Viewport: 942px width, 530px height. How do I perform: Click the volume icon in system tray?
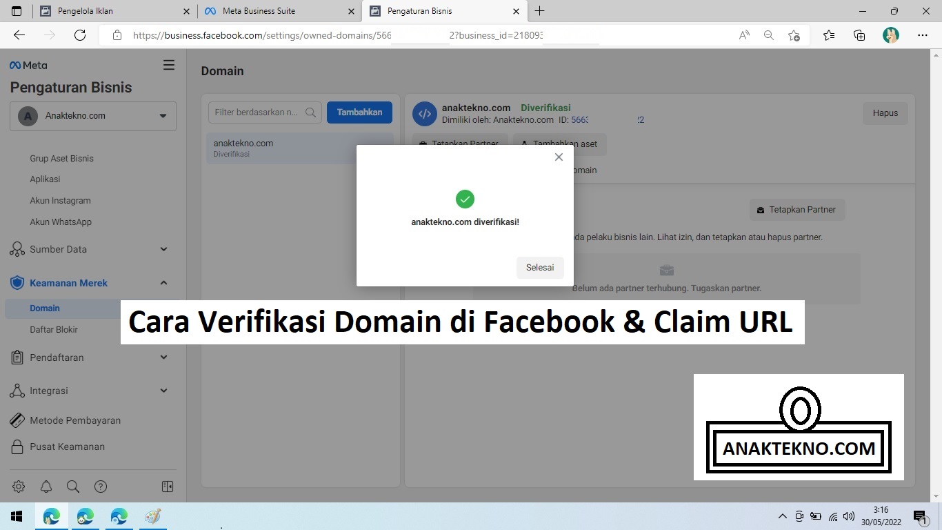[x=849, y=516]
